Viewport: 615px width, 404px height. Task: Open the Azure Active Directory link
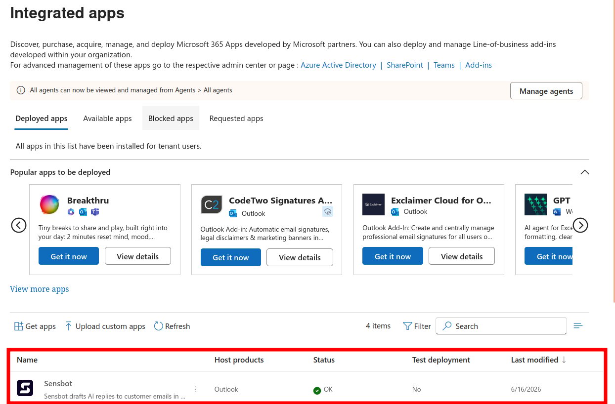coord(339,65)
